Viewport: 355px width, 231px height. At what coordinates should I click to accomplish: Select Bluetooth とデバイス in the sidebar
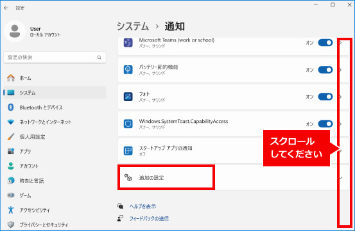click(55, 108)
